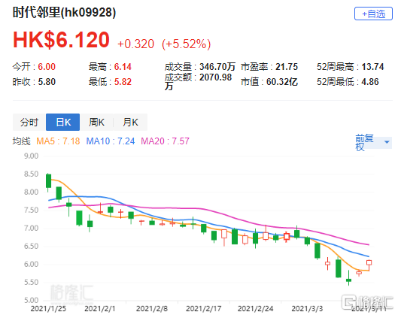The width and height of the screenshot is (398, 315).
Task: Click the 前复权 dropdown arrow
Action: (x=387, y=142)
